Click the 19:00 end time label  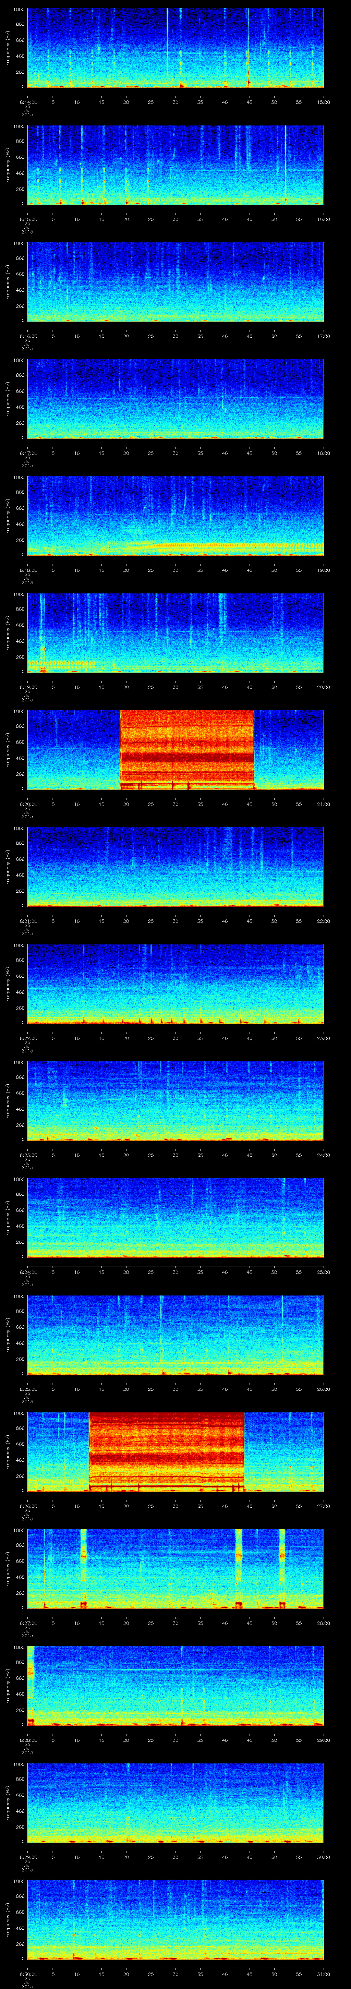tap(324, 570)
